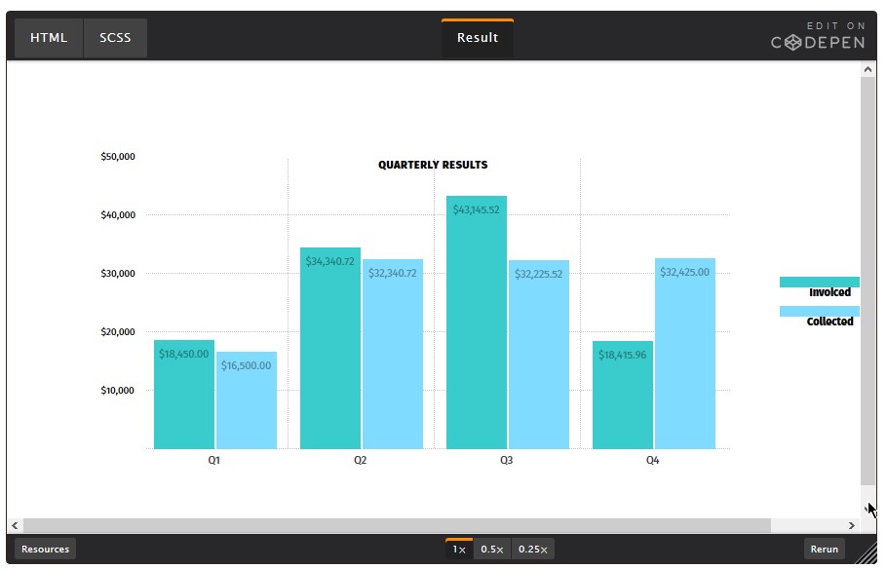Click the Invoiced legend color swatch
887x569 pixels.
(x=819, y=282)
